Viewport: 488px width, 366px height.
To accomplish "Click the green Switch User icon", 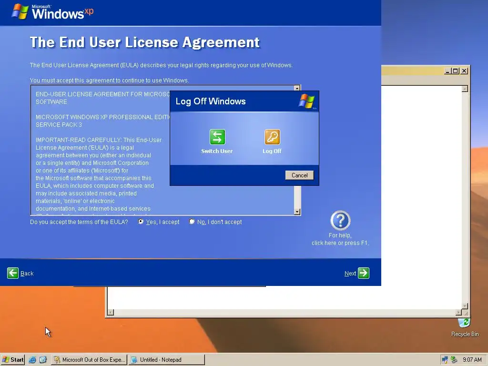I will 217,137.
